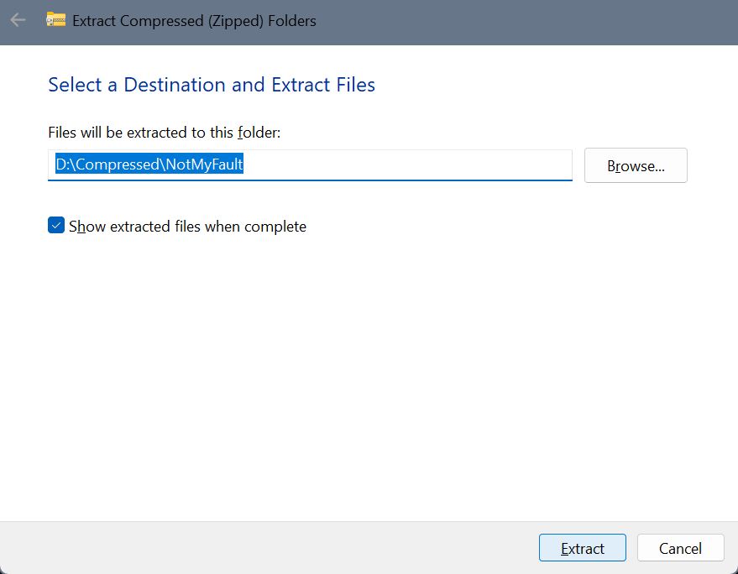The image size is (738, 574).
Task: Click the 'Extract Compressed (Zipped) Folders' title text
Action: point(195,21)
